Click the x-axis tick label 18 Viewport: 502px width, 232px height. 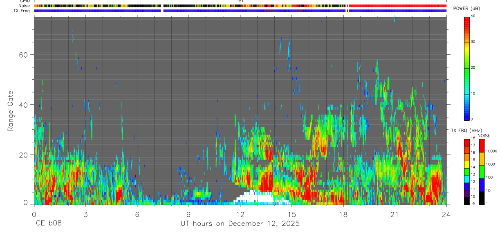point(343,214)
